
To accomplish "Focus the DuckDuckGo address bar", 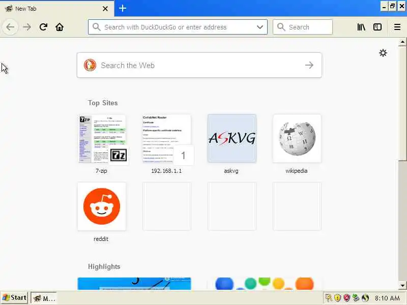I will pyautogui.click(x=178, y=27).
